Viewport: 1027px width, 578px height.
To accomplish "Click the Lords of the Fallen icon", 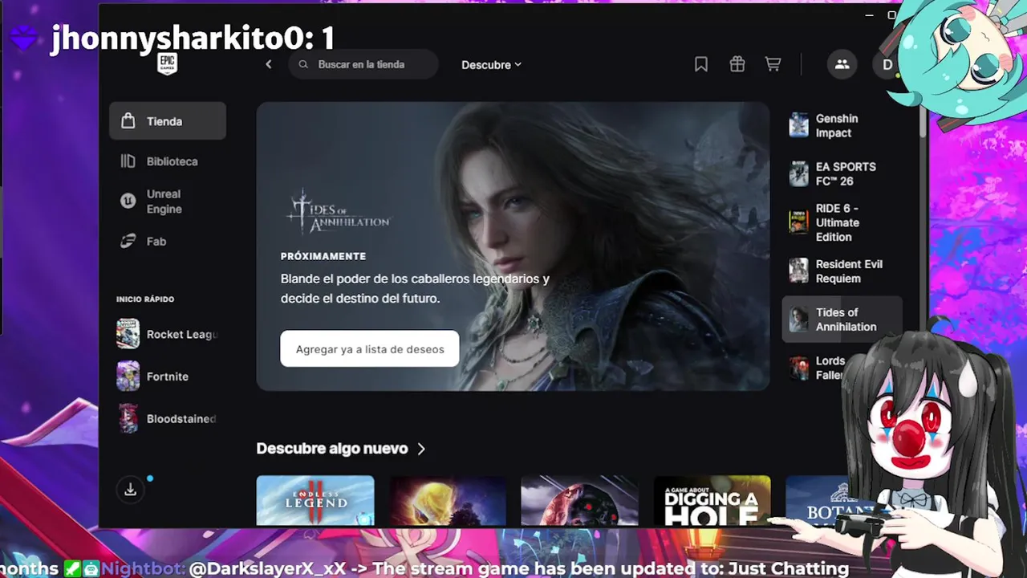I will point(798,368).
